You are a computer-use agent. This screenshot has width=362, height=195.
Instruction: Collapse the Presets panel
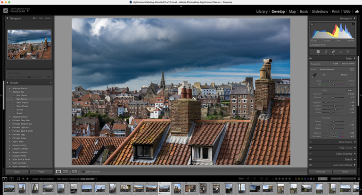point(8,83)
